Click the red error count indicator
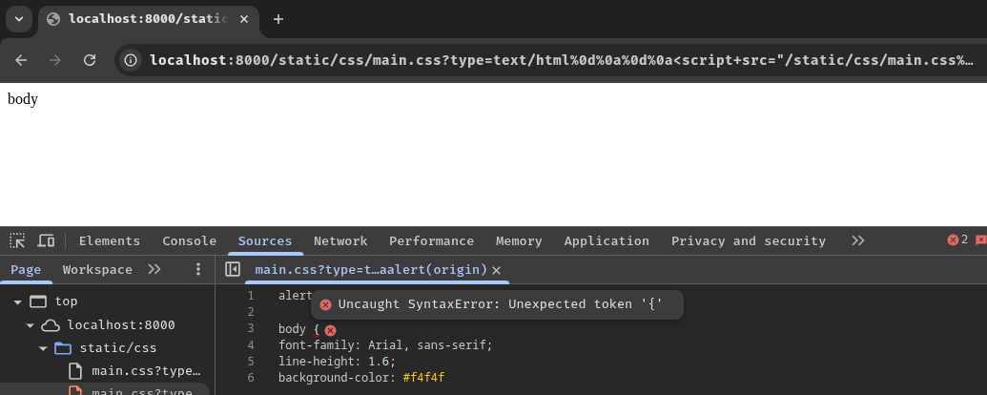Screen dimensions: 987x395 (x=957, y=240)
